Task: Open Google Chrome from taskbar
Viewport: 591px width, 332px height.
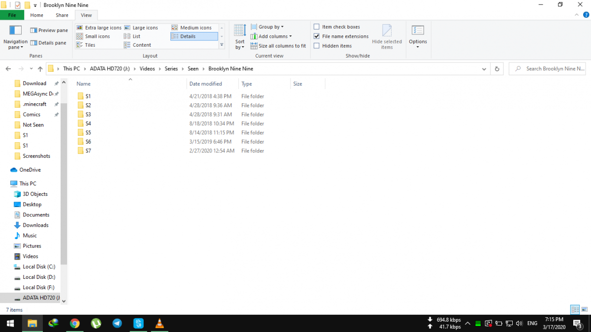Action: click(x=75, y=323)
